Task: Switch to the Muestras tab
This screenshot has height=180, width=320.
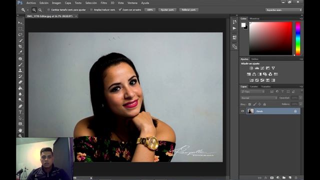Action: [x=254, y=18]
